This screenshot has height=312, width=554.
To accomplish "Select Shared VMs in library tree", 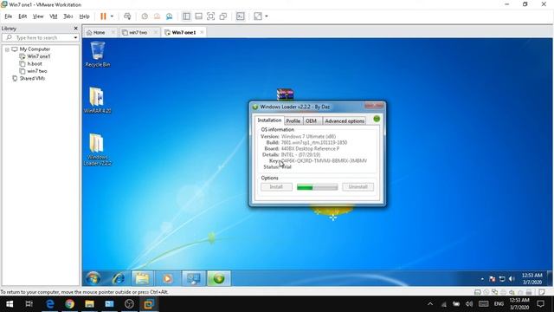I will click(32, 79).
